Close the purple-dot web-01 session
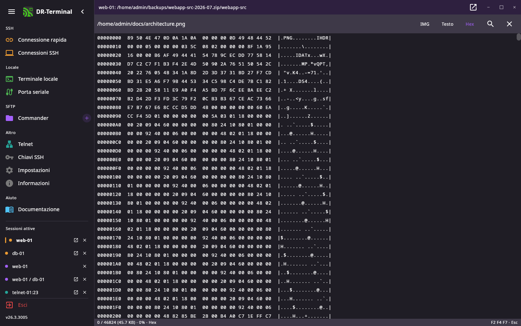Screen dimensions: 521x326 point(85,266)
